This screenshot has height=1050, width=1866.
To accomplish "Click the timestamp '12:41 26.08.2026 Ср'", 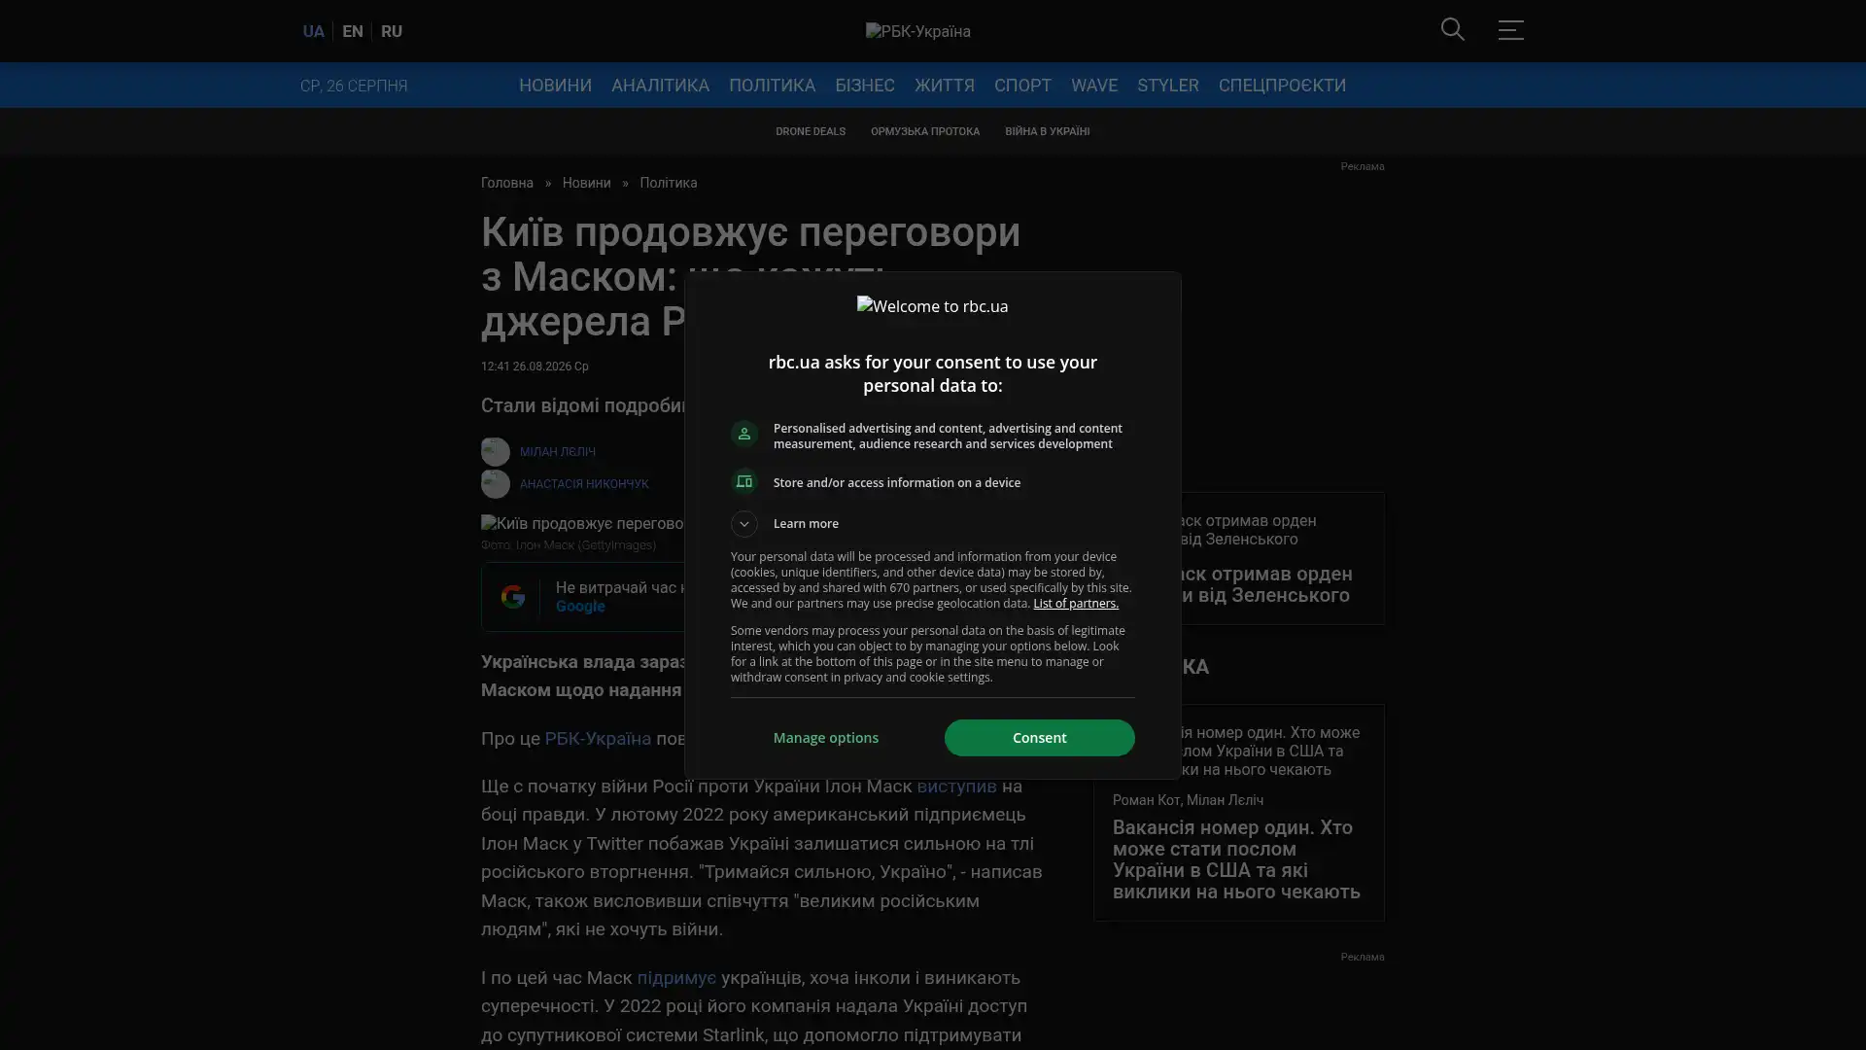I will [x=535, y=367].
